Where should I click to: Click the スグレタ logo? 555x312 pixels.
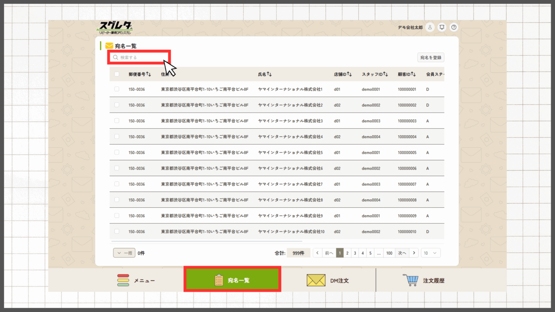pyautogui.click(x=115, y=27)
